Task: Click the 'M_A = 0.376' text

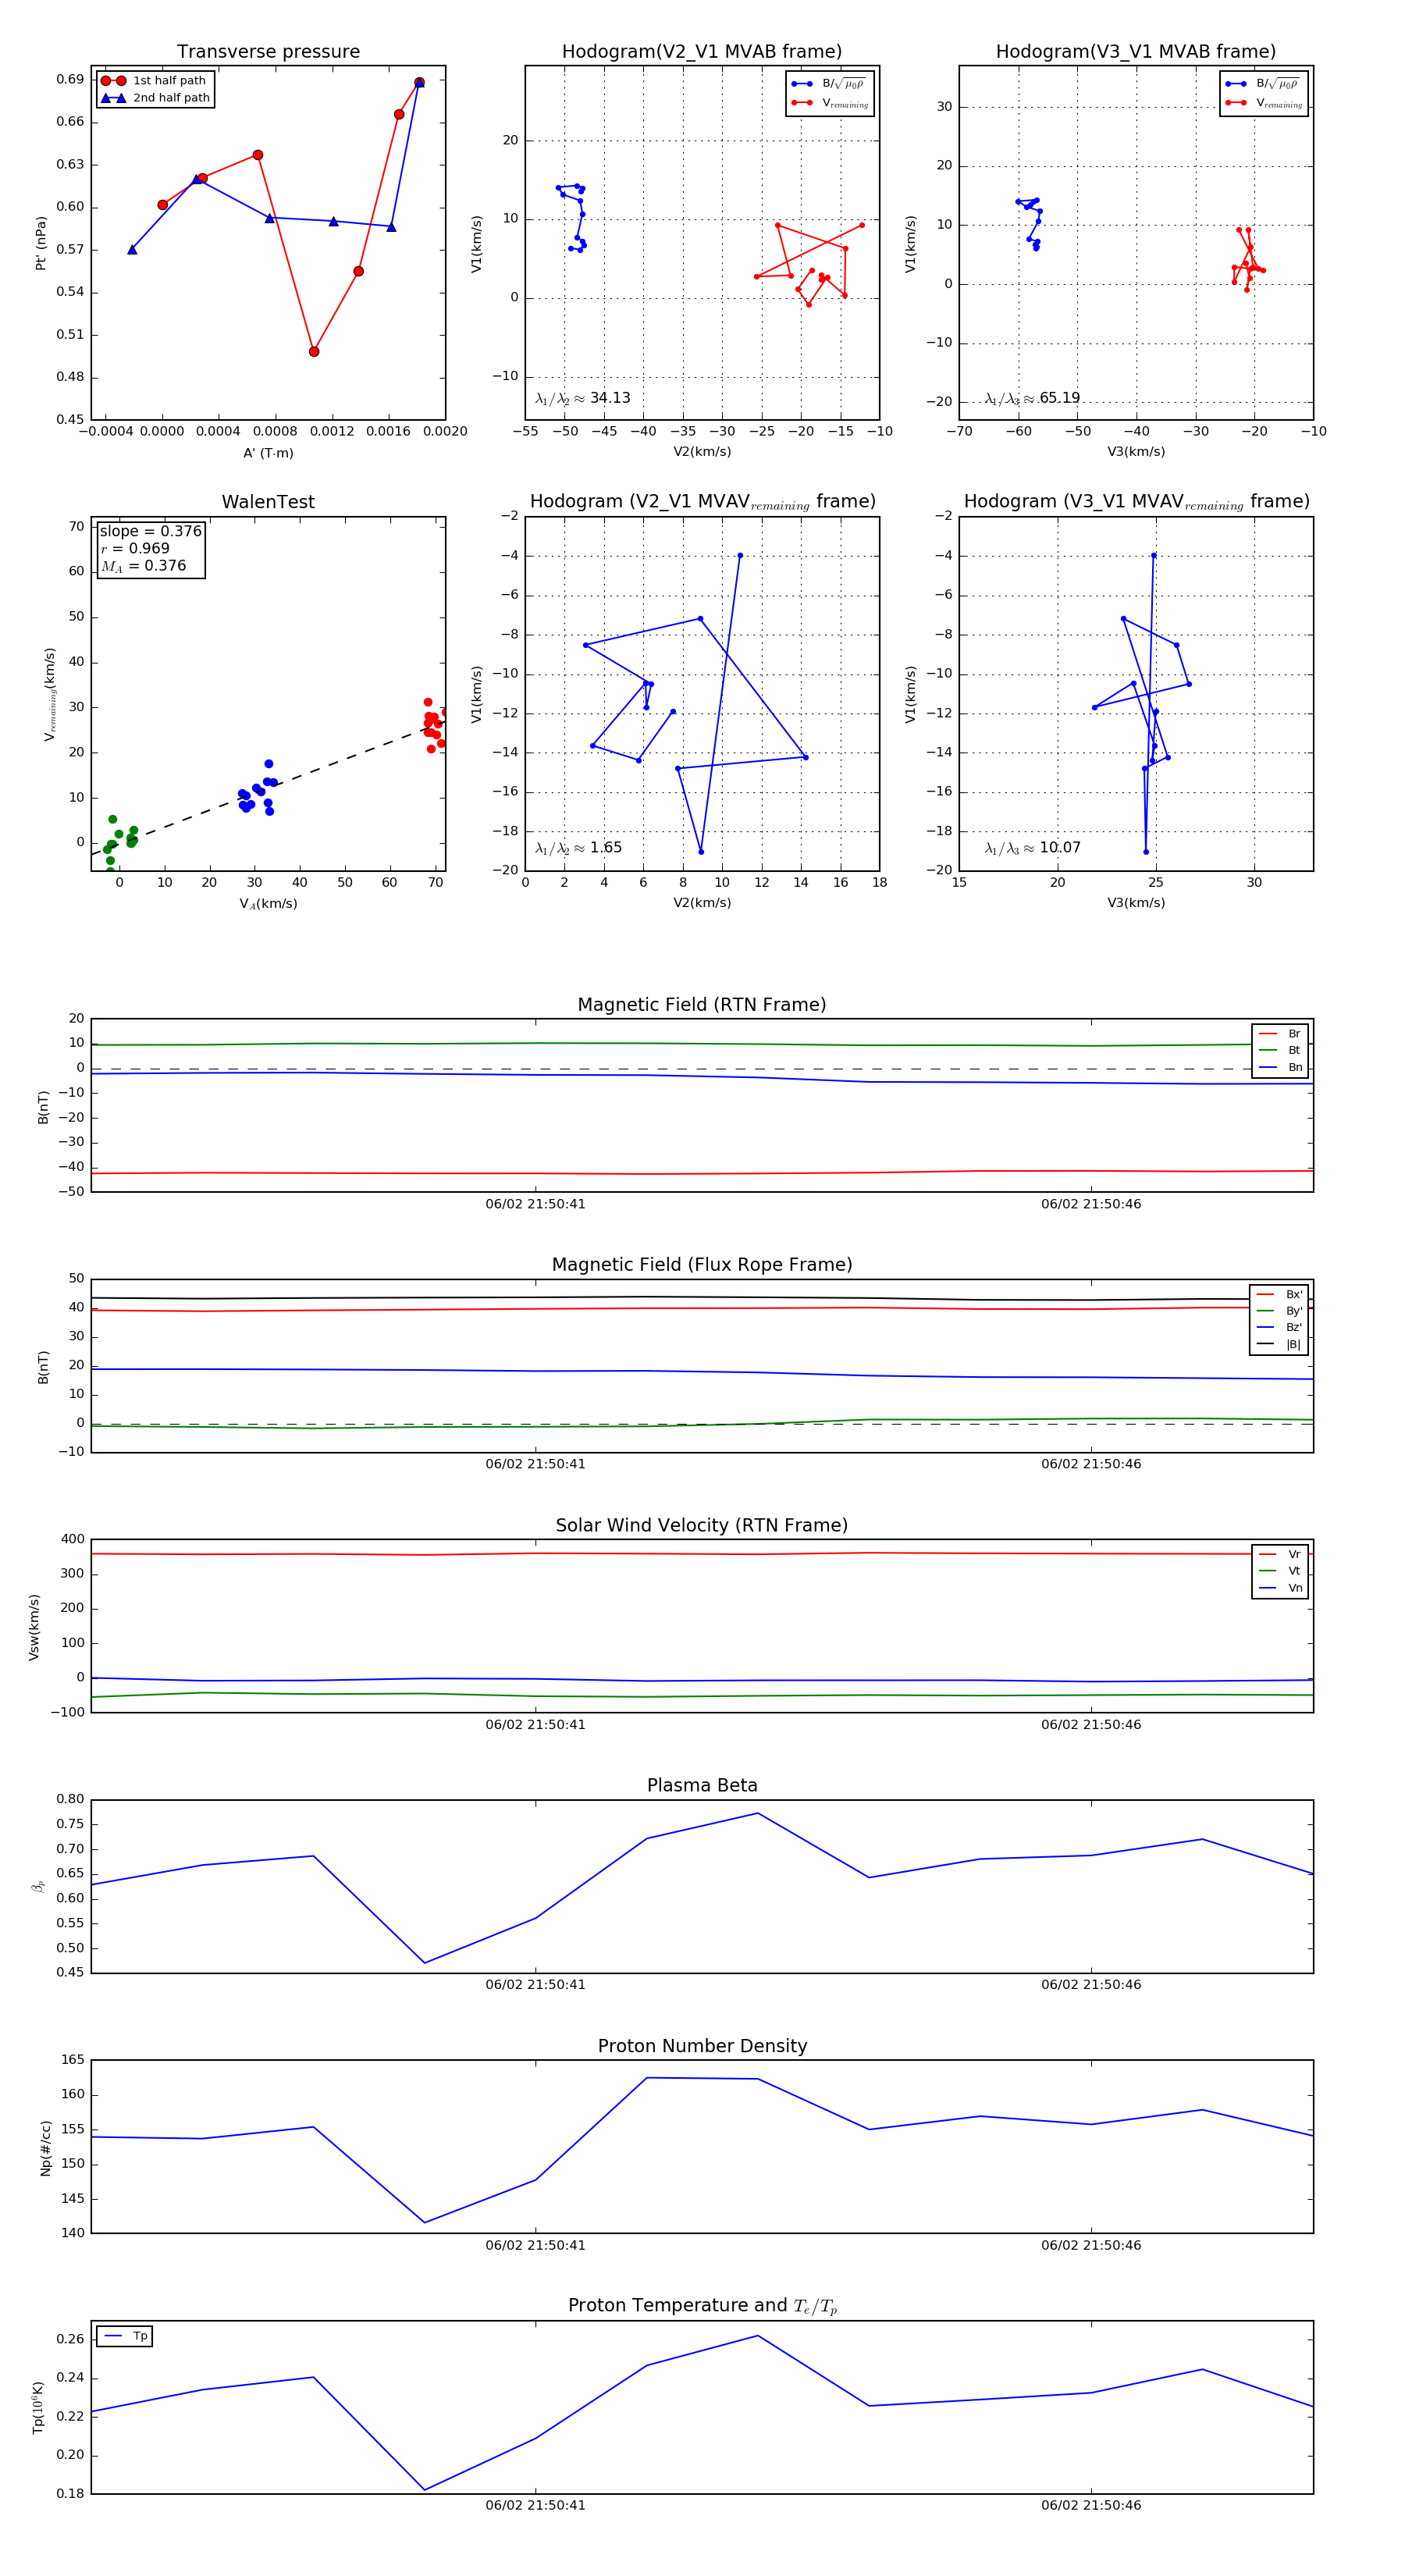Action: tap(143, 566)
